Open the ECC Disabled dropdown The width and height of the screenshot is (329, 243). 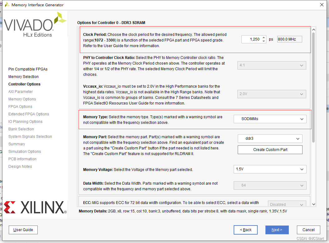[287, 204]
